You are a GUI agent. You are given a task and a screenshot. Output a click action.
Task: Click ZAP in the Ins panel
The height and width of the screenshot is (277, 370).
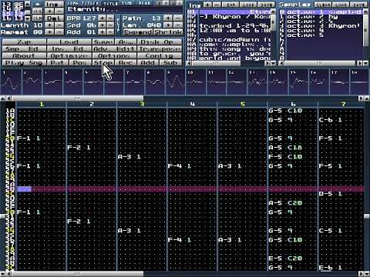230,5
